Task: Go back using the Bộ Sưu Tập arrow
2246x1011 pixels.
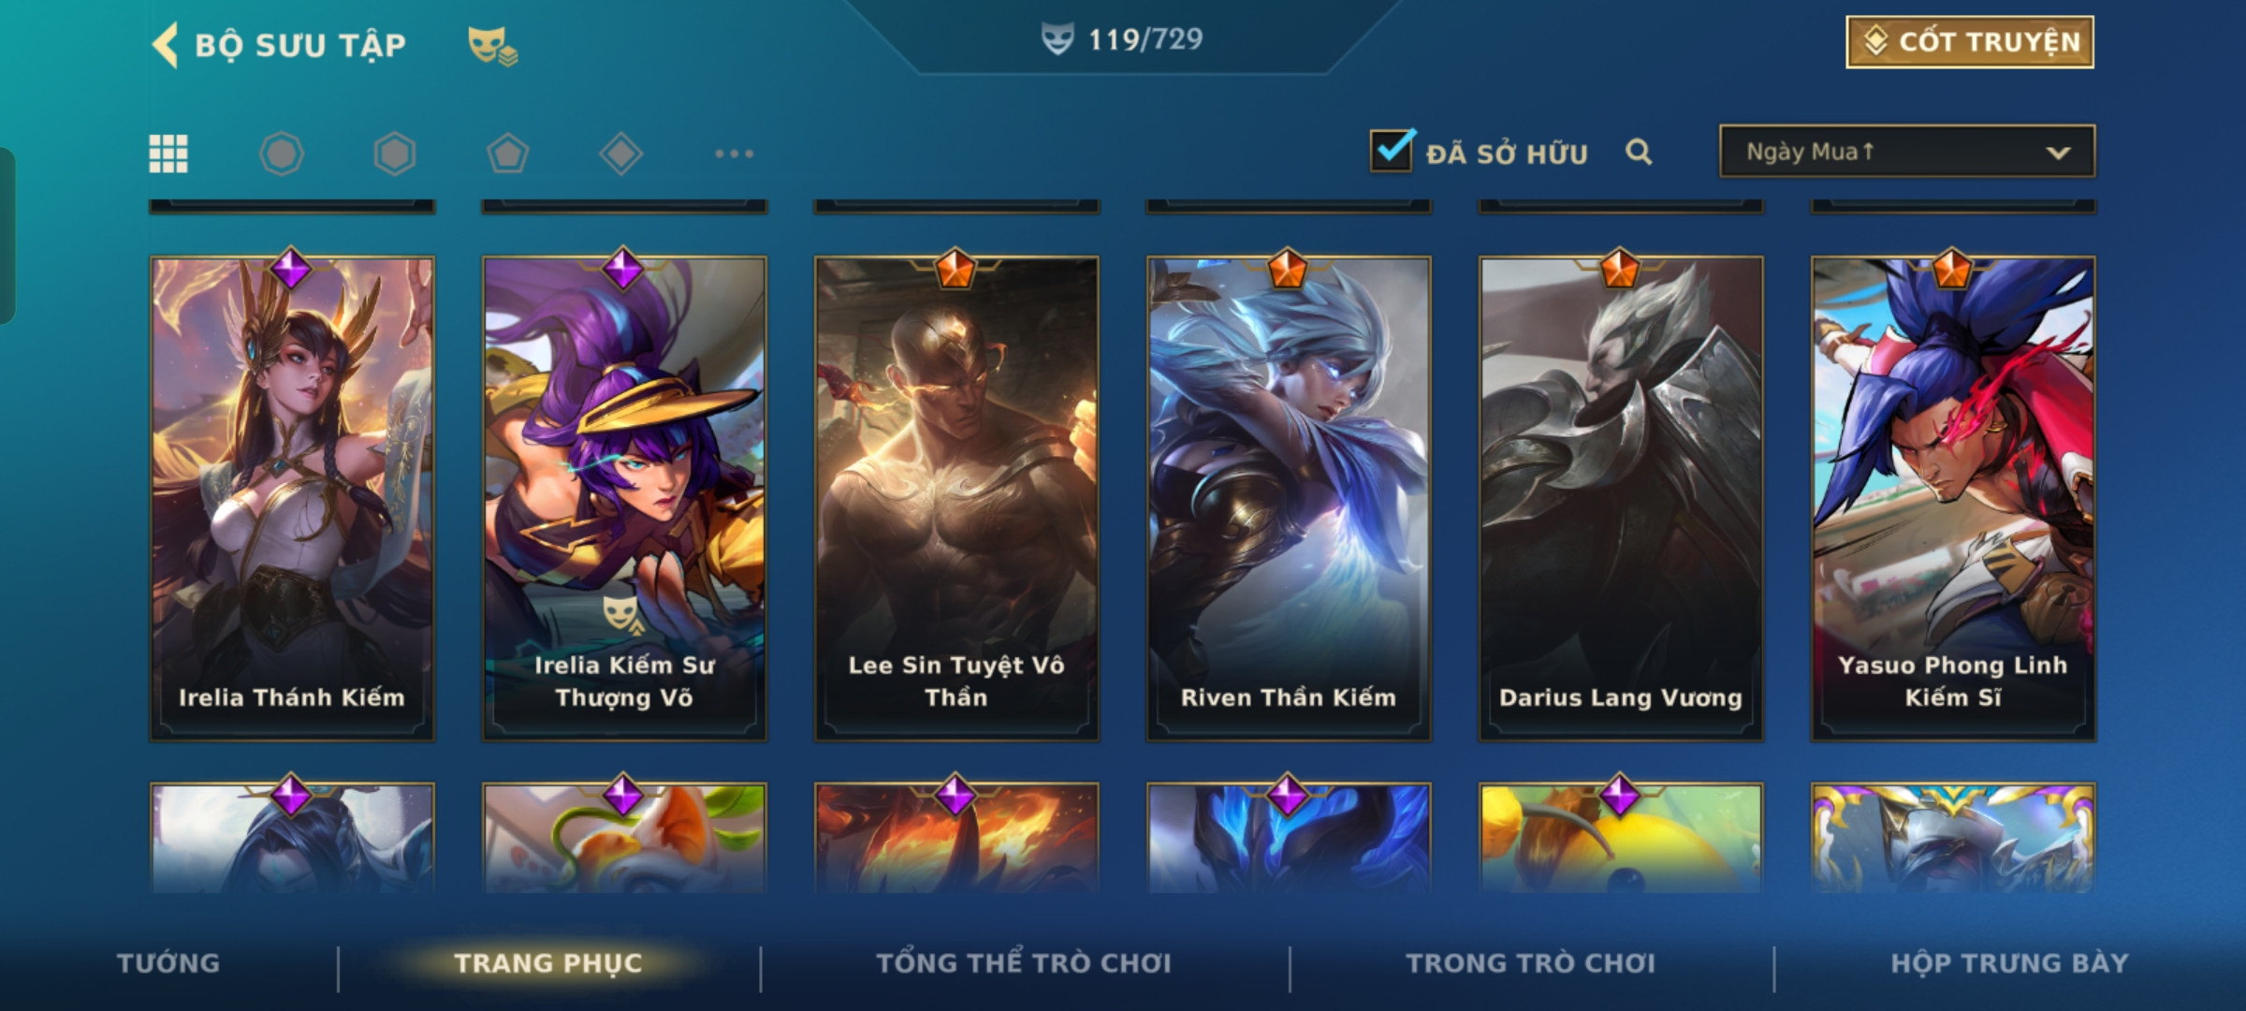Action: 166,45
